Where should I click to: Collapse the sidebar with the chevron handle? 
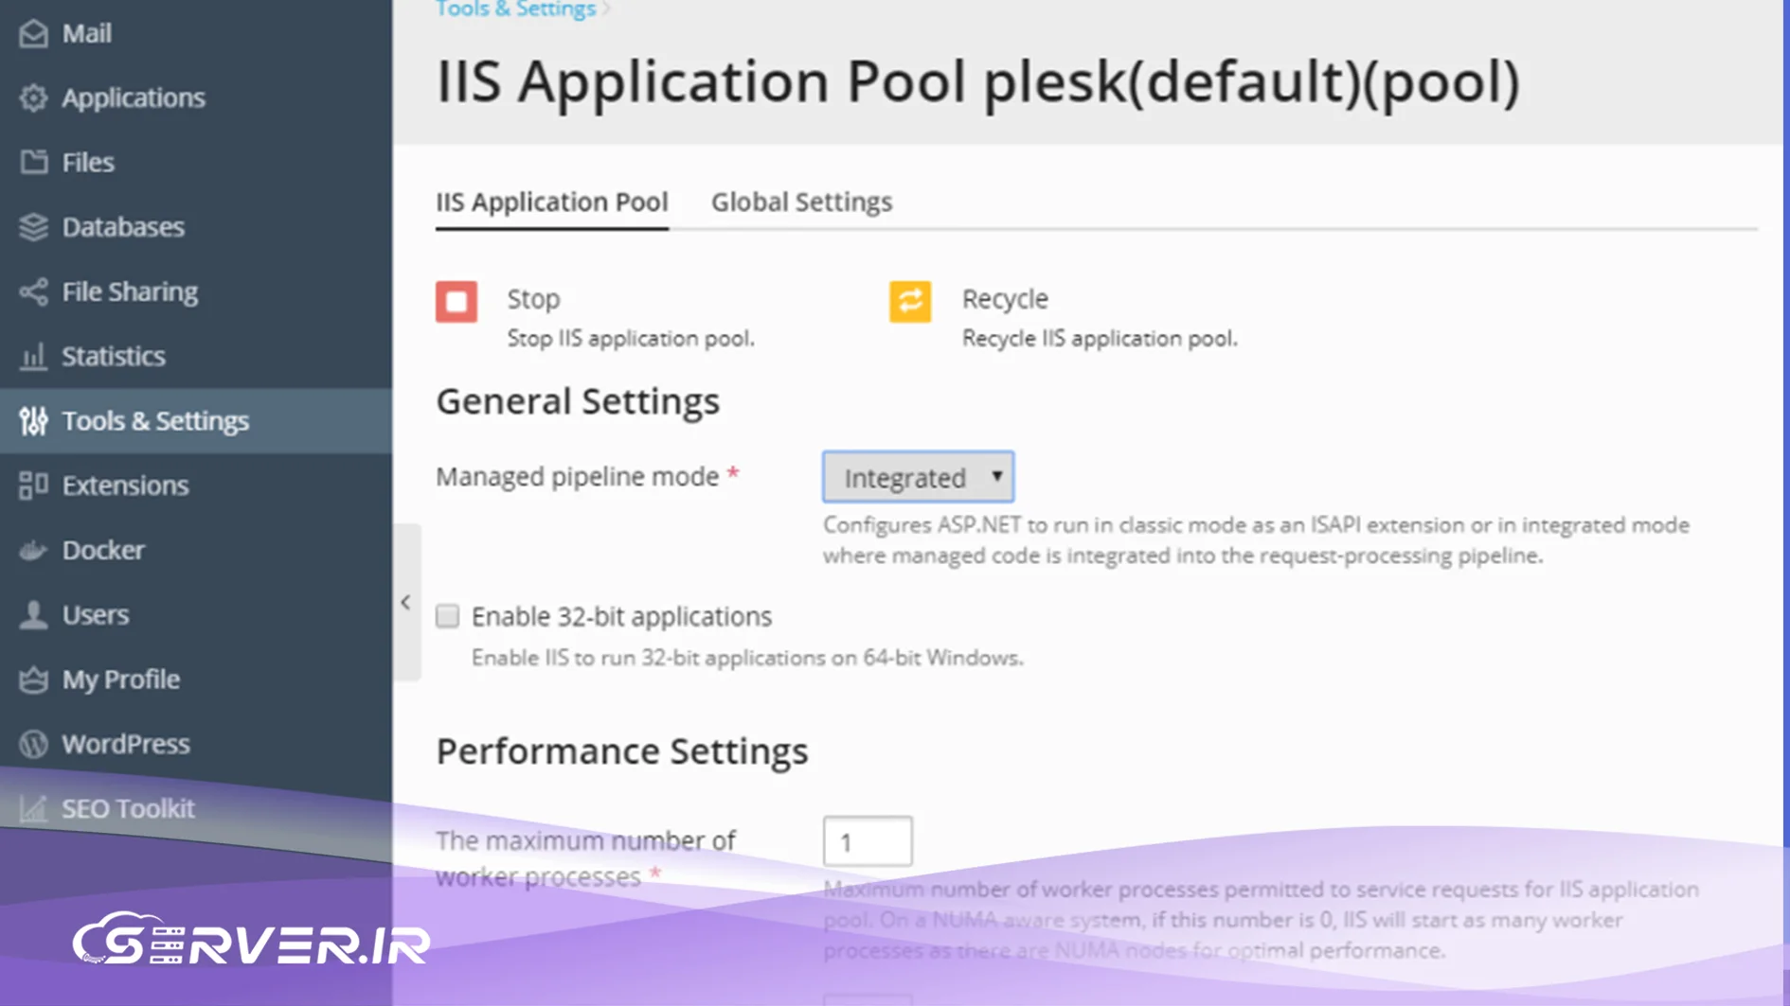(x=406, y=602)
